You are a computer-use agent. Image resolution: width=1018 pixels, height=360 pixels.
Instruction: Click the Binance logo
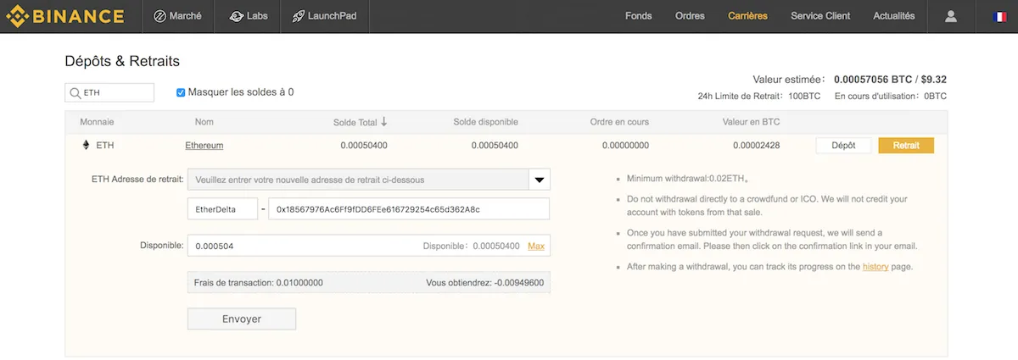65,16
